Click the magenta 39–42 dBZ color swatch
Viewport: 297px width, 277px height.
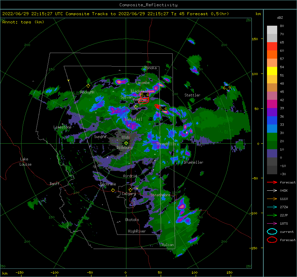point(272,104)
